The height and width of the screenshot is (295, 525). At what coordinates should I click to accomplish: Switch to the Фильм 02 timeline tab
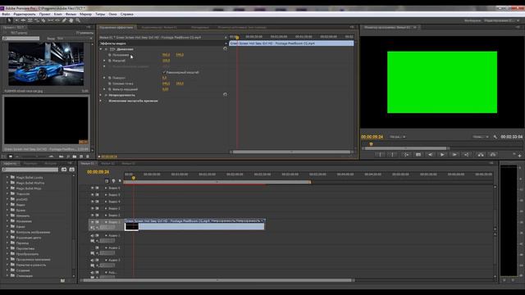coord(107,164)
